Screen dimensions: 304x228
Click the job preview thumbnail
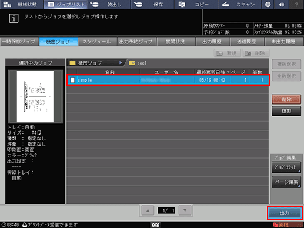(x=35, y=96)
